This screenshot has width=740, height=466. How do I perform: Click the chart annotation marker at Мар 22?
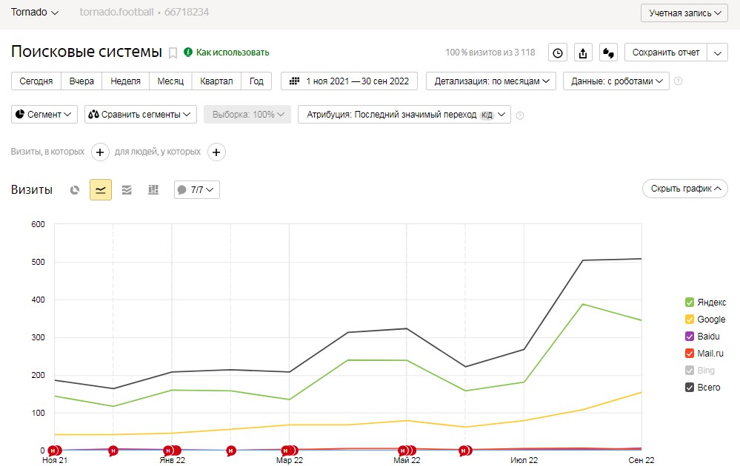(x=290, y=451)
